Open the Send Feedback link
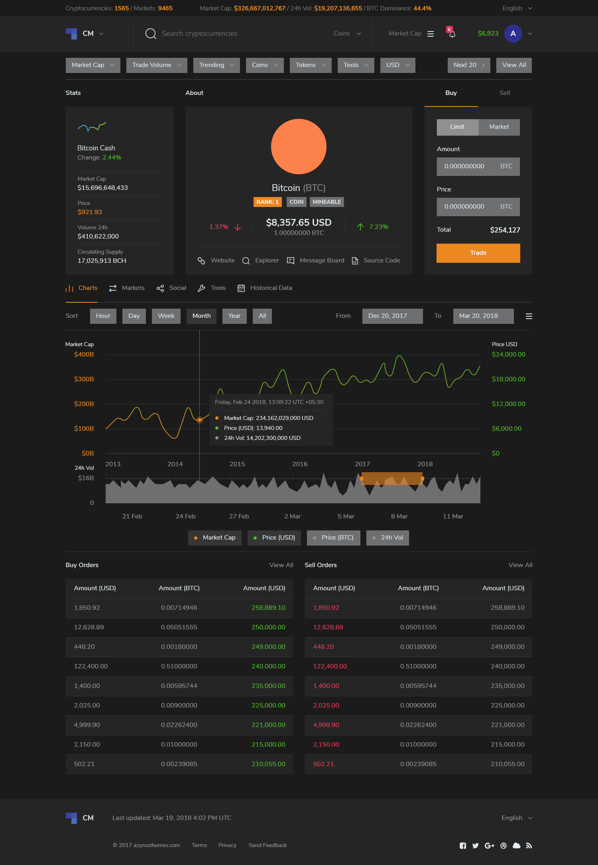Image resolution: width=598 pixels, height=865 pixels. coord(268,845)
